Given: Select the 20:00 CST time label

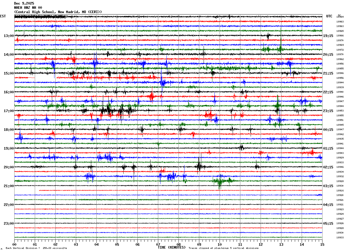Looking at the screenshot, I should 9,167.
